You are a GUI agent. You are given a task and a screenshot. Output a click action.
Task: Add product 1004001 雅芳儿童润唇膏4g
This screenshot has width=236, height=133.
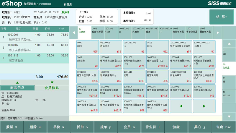tap(111, 106)
